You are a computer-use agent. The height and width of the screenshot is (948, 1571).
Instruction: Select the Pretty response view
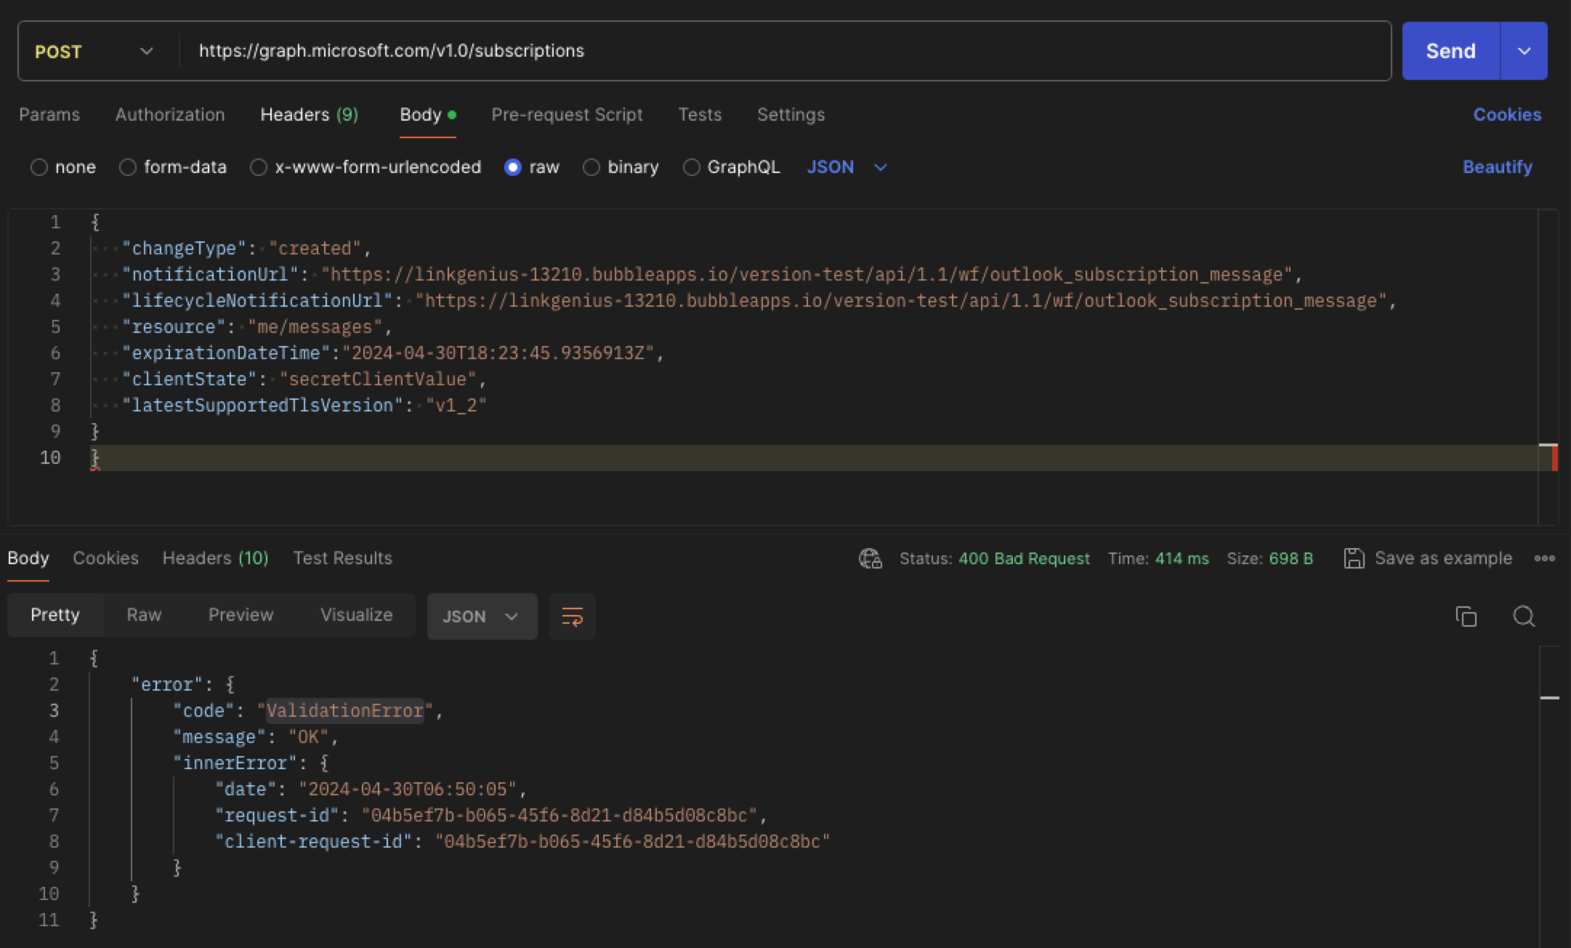pos(55,615)
